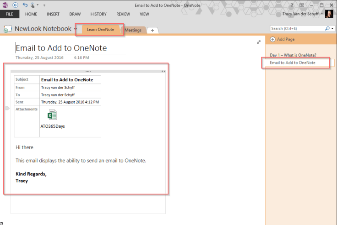Screen dimensions: 337x225
Task: Open the DRAW ribbon tab
Action: tap(75, 14)
